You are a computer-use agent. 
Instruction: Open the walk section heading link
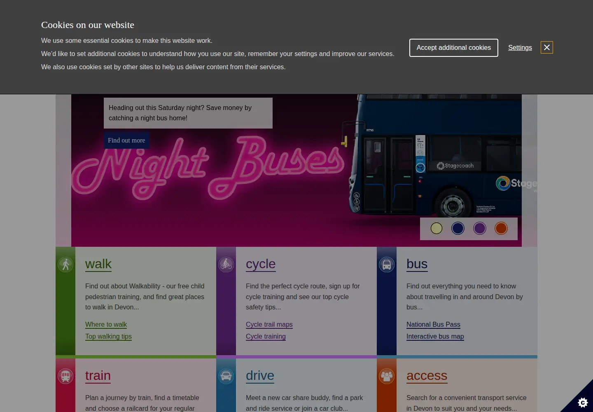pos(98,264)
